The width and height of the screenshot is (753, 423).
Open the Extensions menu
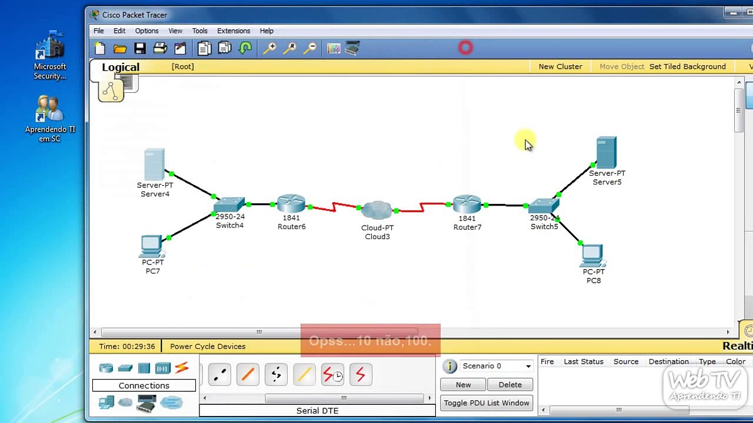coord(234,31)
